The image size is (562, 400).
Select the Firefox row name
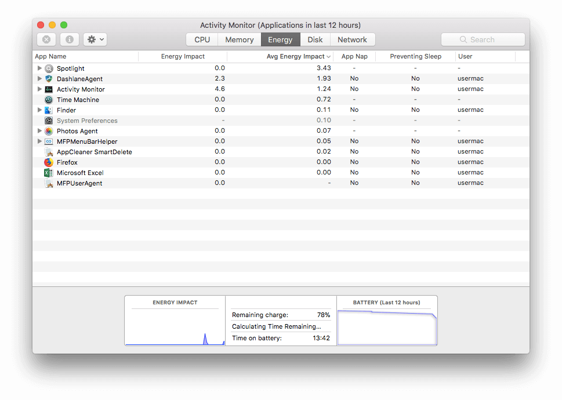click(67, 162)
